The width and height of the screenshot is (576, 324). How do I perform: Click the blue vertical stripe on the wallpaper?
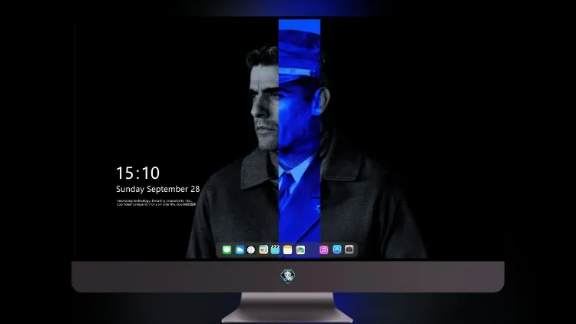pos(300,136)
